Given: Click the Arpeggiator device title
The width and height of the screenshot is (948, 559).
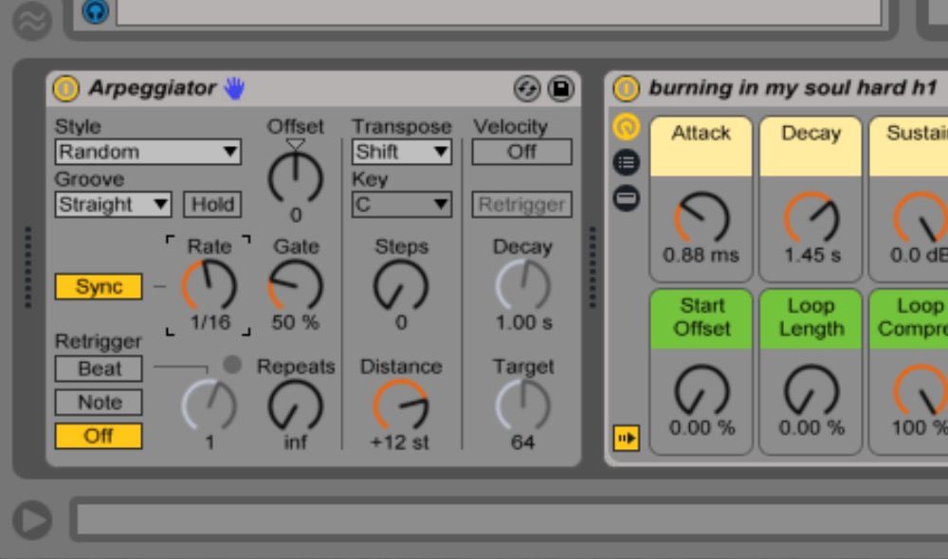Looking at the screenshot, I should (153, 88).
